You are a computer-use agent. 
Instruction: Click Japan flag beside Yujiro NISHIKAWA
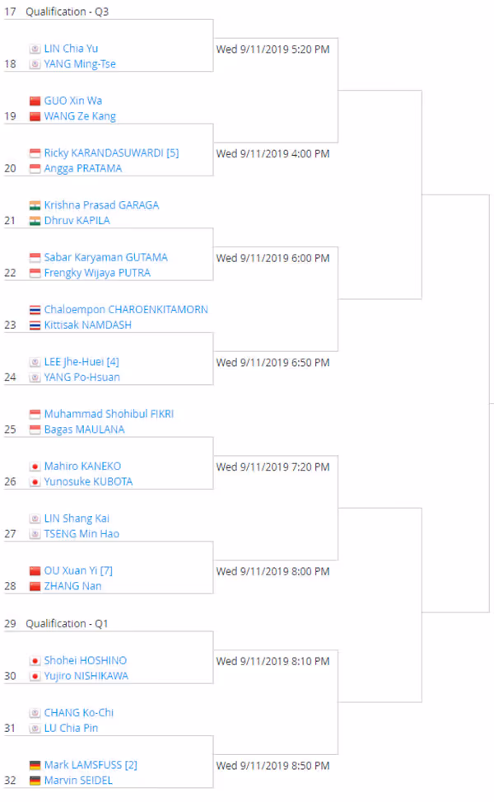coord(35,676)
